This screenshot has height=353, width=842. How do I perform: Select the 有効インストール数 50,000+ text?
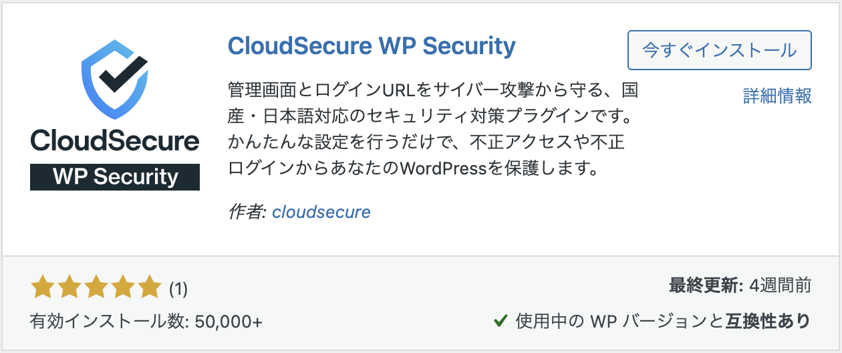click(146, 322)
